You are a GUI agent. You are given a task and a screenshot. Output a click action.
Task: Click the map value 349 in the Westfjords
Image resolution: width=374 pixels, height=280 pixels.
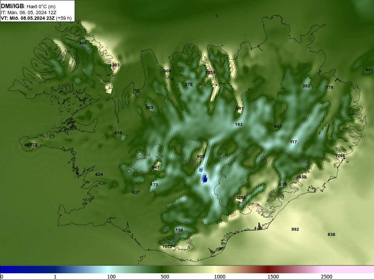(x=83, y=43)
